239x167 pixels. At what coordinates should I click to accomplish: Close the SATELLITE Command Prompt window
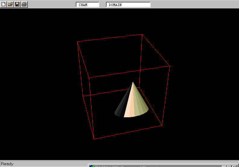coord(234,166)
